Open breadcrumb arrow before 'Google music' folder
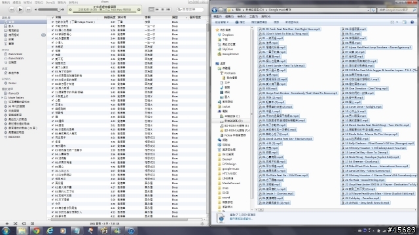The width and height of the screenshot is (419, 235). [266, 10]
